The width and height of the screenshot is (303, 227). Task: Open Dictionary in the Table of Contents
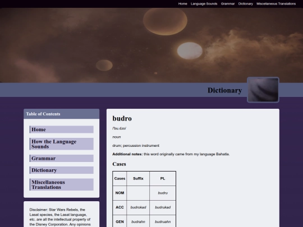tap(62, 170)
